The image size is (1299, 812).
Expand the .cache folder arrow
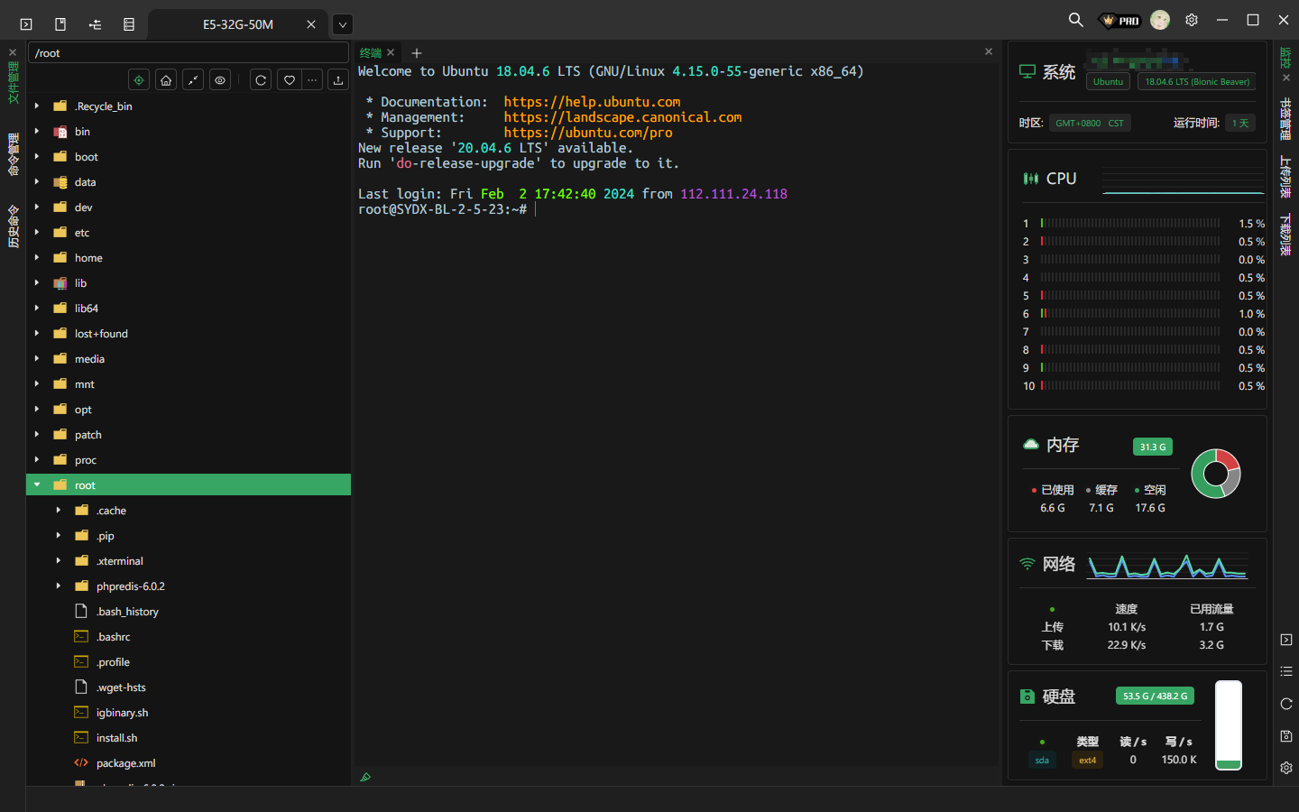59,510
